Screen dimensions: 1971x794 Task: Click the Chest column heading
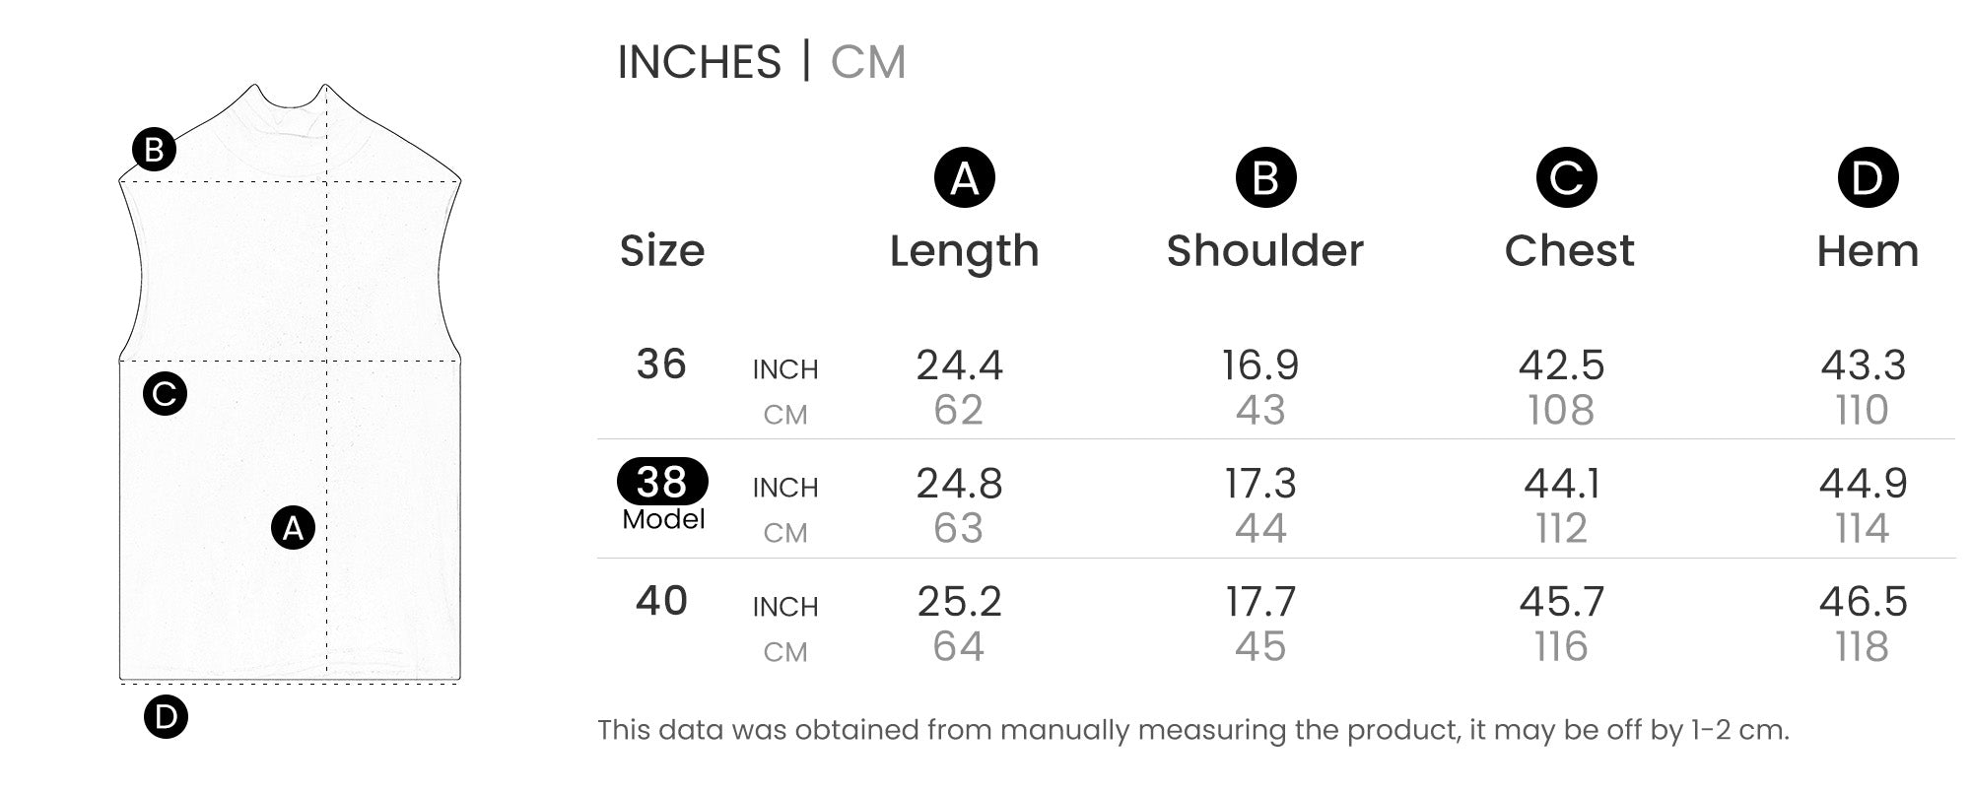(x=1569, y=250)
